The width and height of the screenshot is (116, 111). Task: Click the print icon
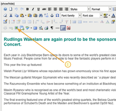click(46, 28)
